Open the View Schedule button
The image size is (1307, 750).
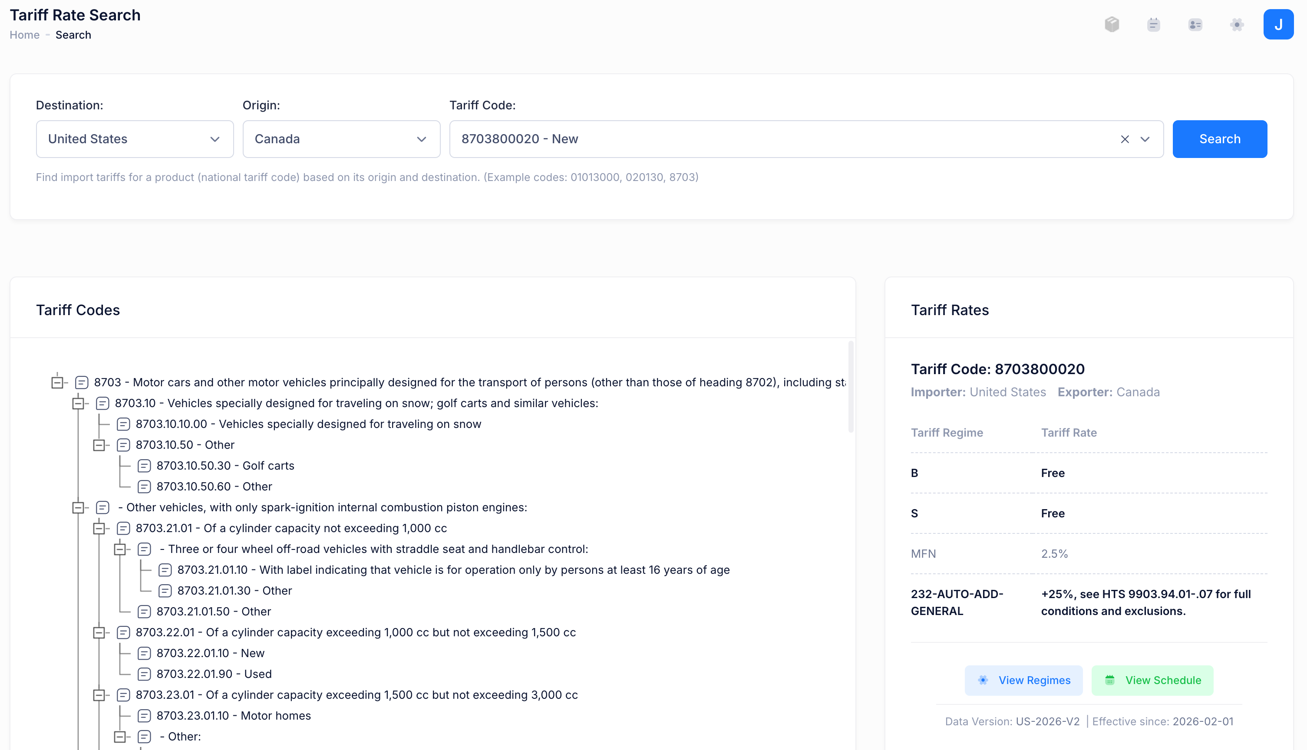tap(1152, 680)
